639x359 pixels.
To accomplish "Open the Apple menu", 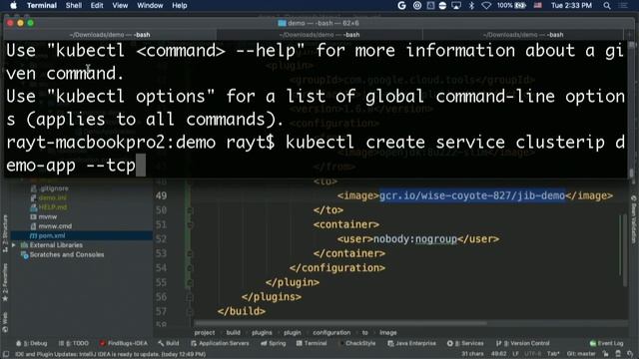I will [13, 5].
